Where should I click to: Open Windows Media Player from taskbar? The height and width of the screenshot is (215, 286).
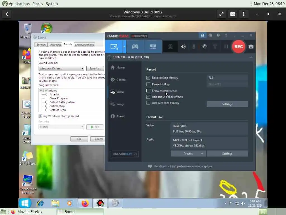(69, 203)
